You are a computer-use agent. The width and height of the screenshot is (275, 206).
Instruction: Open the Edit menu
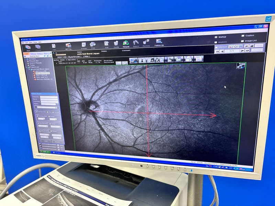(x=27, y=43)
